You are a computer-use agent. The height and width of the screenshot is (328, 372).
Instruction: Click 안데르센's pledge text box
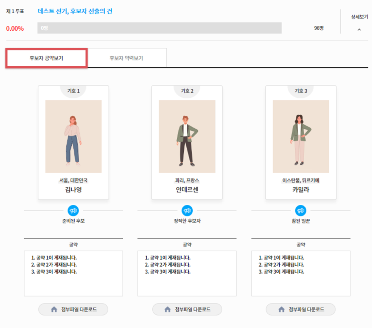pyautogui.click(x=187, y=273)
